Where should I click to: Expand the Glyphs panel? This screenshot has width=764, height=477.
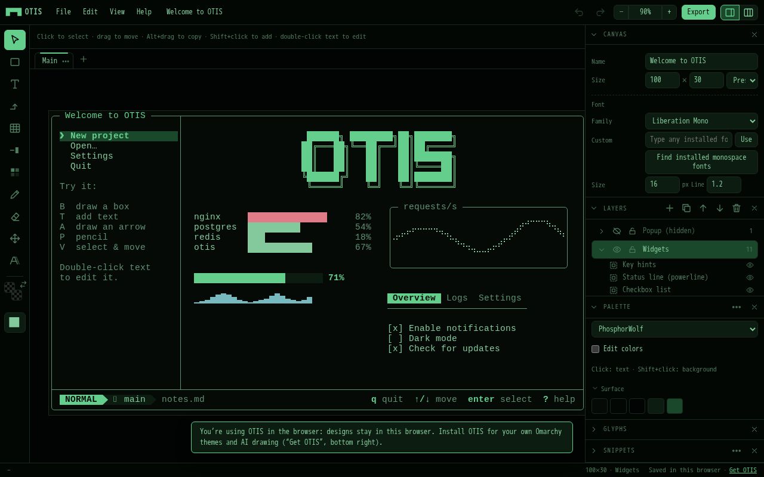coord(594,429)
